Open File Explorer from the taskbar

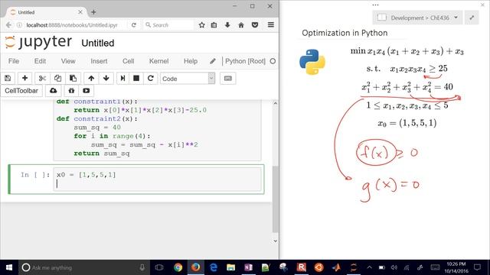click(231, 267)
